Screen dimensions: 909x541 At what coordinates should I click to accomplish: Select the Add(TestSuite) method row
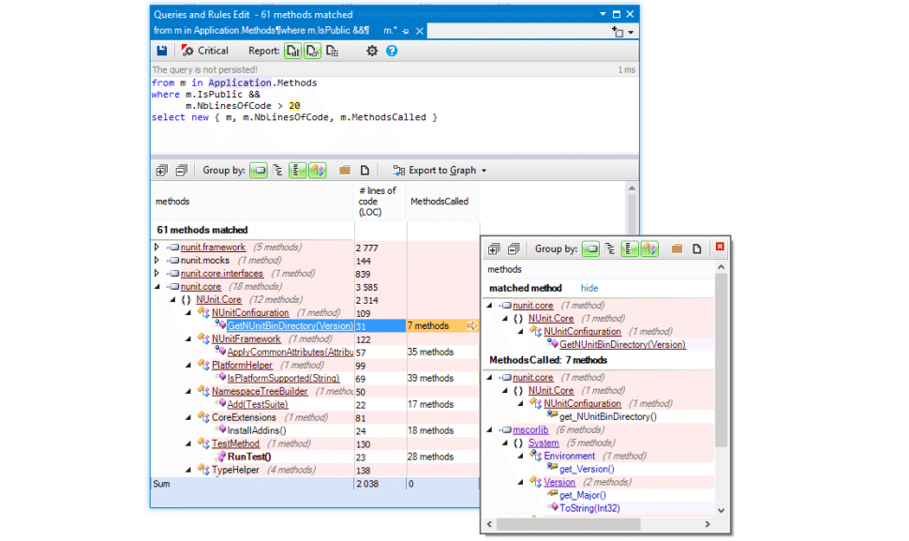tap(258, 404)
